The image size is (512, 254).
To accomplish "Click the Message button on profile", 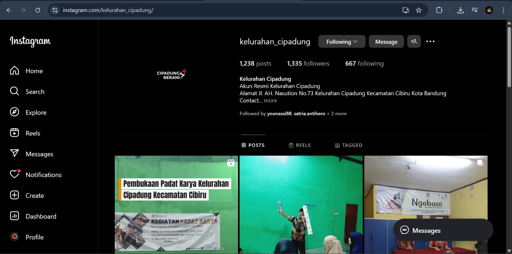I will pyautogui.click(x=386, y=42).
